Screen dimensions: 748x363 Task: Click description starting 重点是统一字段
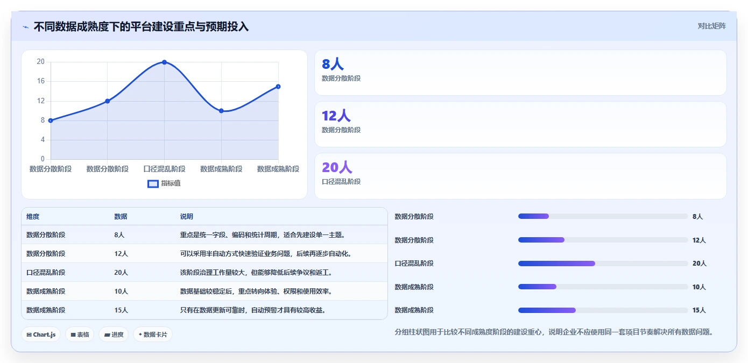[263, 235]
